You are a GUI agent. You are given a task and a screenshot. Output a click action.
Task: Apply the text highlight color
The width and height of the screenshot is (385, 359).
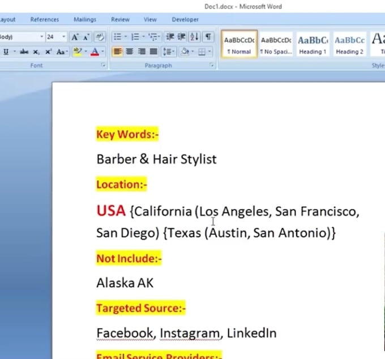pyautogui.click(x=78, y=52)
